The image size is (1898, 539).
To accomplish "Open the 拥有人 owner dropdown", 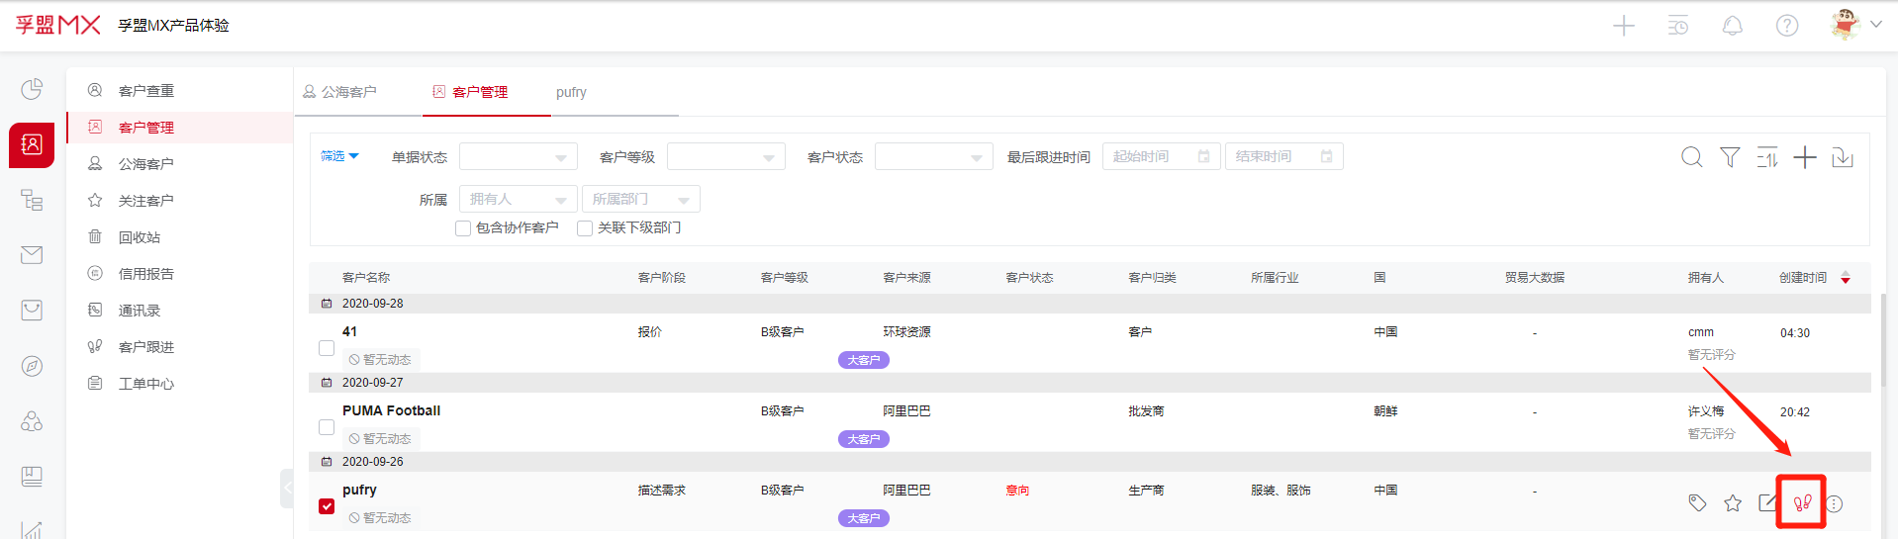I will (518, 200).
